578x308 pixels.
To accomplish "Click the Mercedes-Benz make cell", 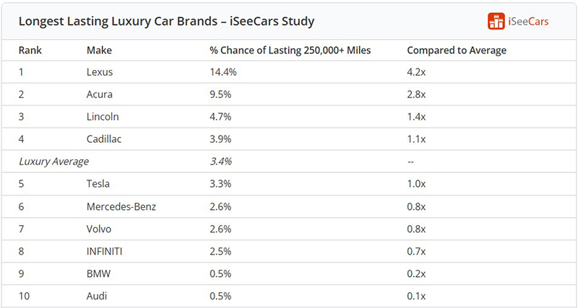I will [121, 206].
